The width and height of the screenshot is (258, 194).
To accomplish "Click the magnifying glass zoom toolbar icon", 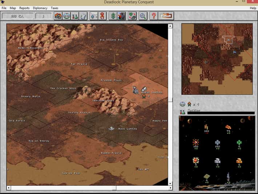I will [143, 16].
